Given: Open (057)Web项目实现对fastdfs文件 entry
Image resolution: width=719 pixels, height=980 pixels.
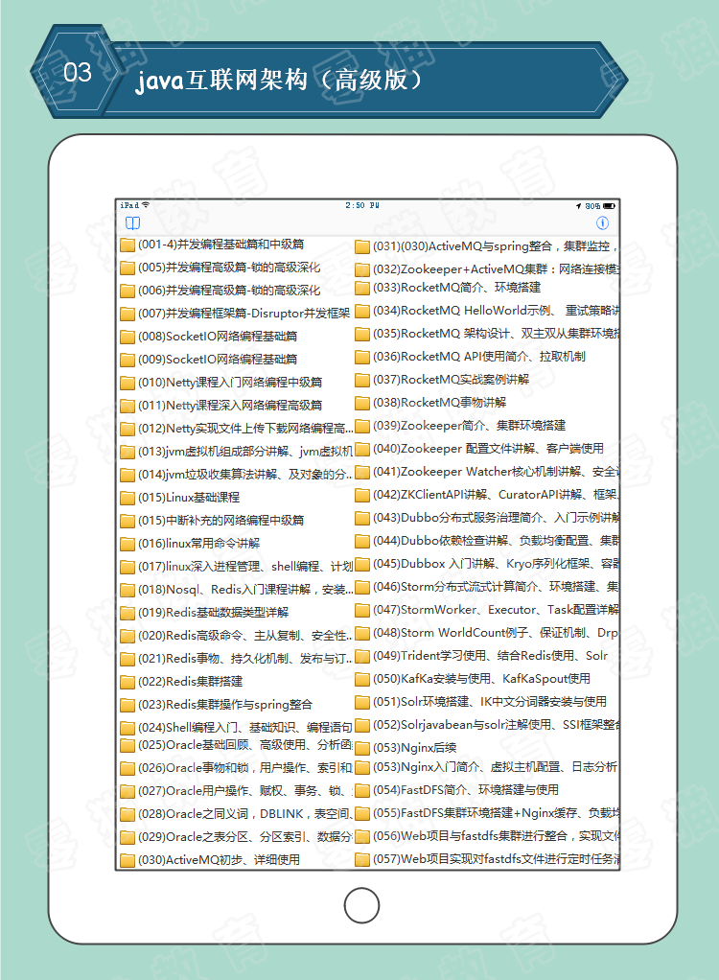Looking at the screenshot, I should coord(496,859).
